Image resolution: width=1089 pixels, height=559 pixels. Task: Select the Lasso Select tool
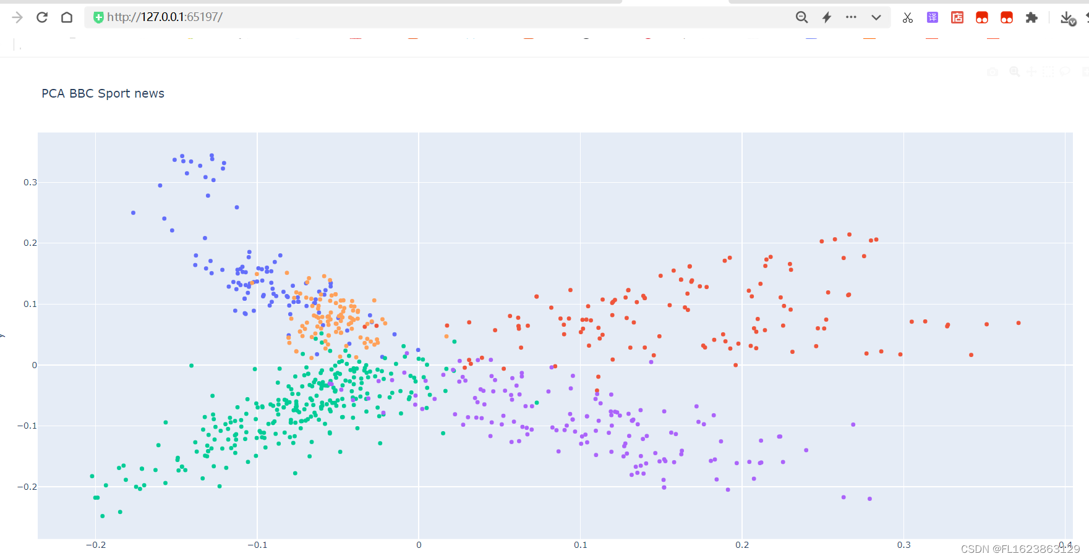click(1065, 72)
